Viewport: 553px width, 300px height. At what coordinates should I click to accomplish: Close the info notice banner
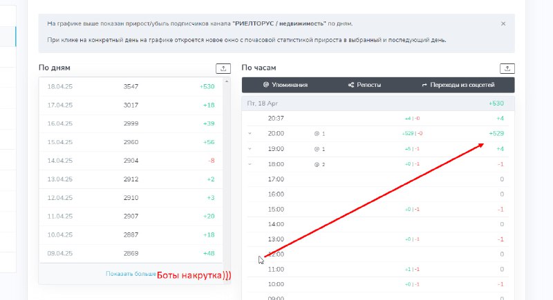tap(503, 23)
